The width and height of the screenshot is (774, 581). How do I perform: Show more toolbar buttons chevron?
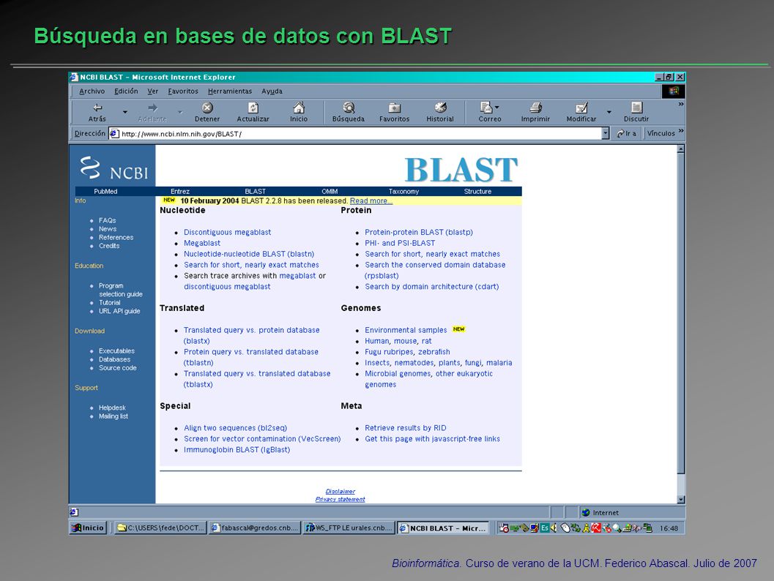(x=681, y=105)
